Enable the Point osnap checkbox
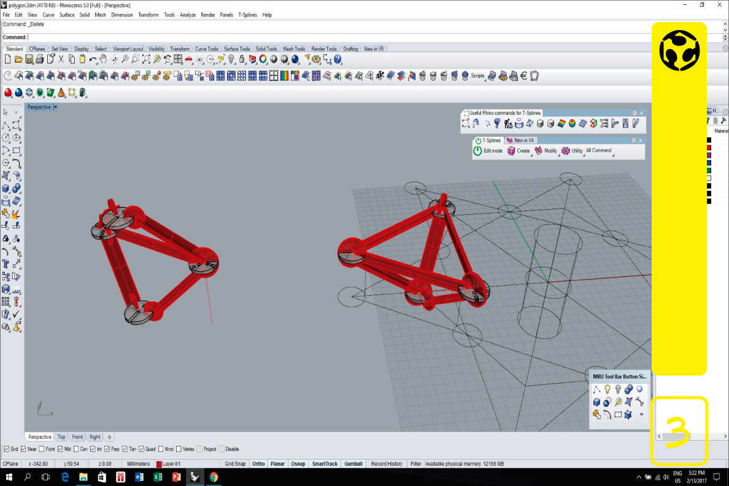Screen dimensions: 729x486 (42, 449)
